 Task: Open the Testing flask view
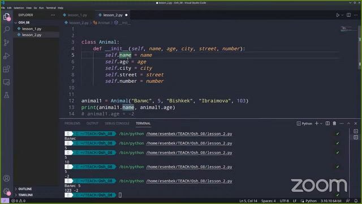coord(6,95)
